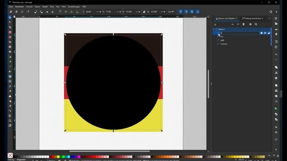287x161 pixels.
Task: Toggle scale stroke width option
Action: (180, 12)
